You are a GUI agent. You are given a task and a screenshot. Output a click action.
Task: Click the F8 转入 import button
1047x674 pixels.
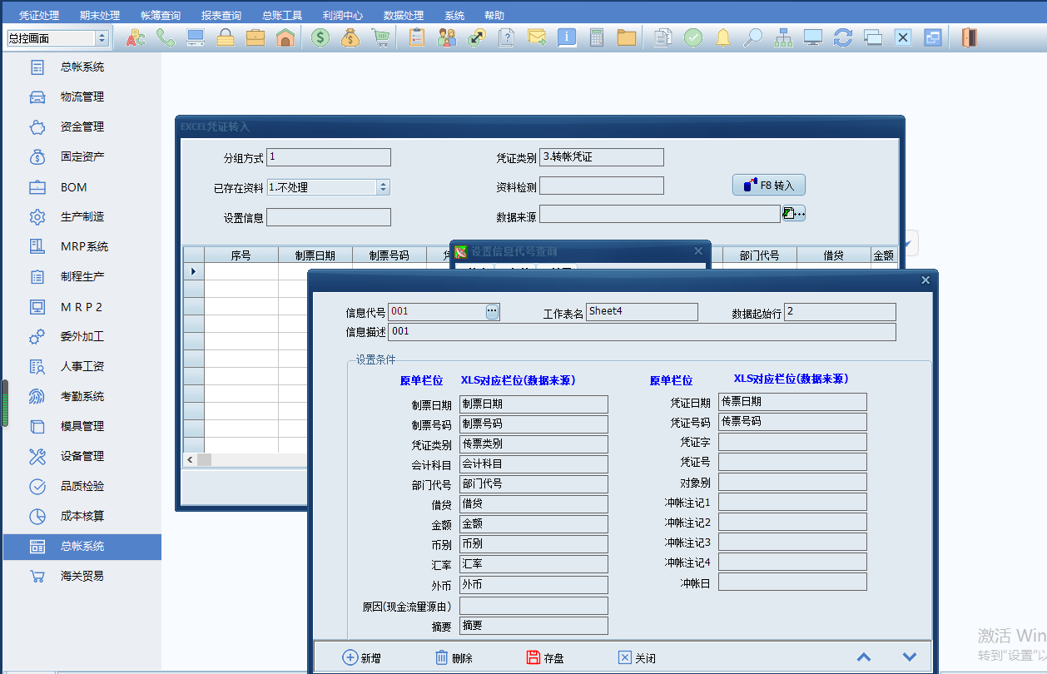[x=769, y=185]
